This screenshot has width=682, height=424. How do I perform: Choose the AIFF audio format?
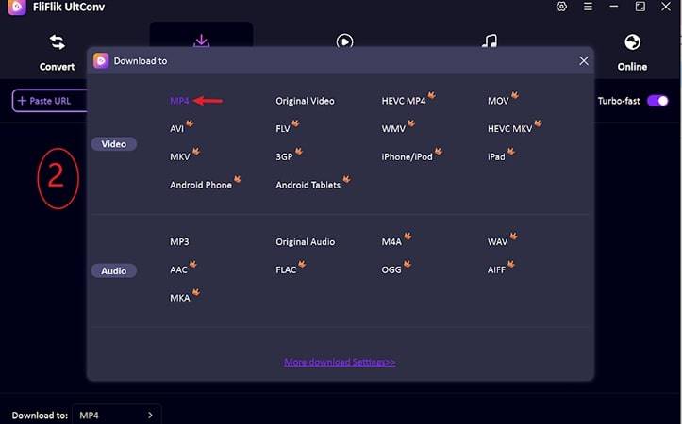point(496,269)
